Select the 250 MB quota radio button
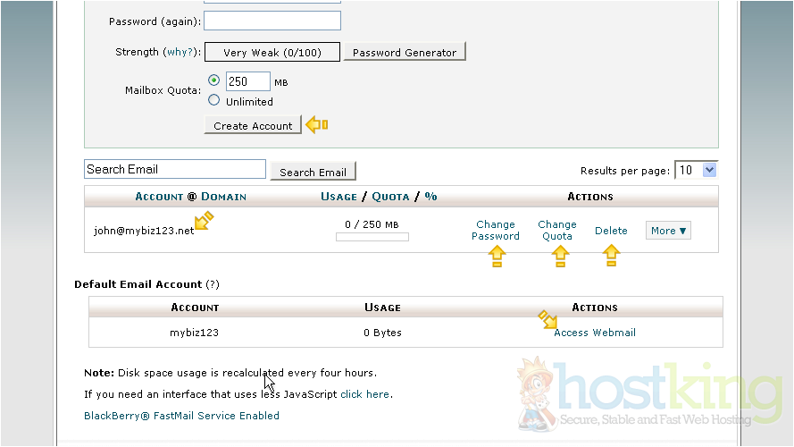The image size is (794, 447). pos(214,80)
